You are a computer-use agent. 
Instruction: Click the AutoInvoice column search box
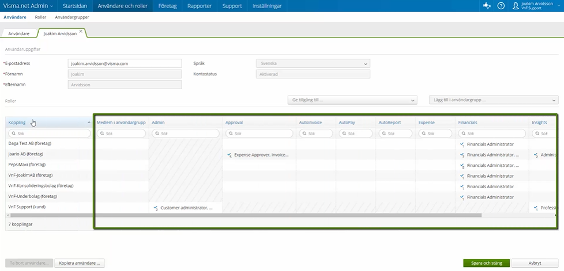316,133
